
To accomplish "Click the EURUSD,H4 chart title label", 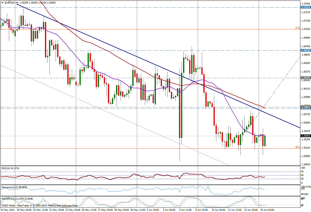I will [x=10, y=3].
